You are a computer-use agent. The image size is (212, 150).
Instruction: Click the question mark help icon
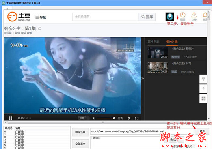point(203,89)
